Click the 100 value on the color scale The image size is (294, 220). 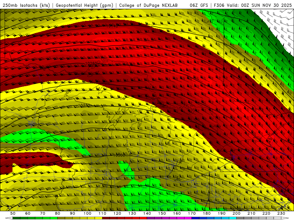click(87, 213)
